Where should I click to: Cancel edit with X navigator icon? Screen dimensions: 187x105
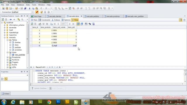pyautogui.click(x=60, y=67)
